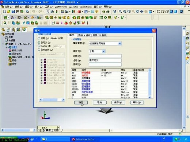Viewport: 190px width, 142px height.
Task: Click the 保存 button
Action: coord(118,102)
